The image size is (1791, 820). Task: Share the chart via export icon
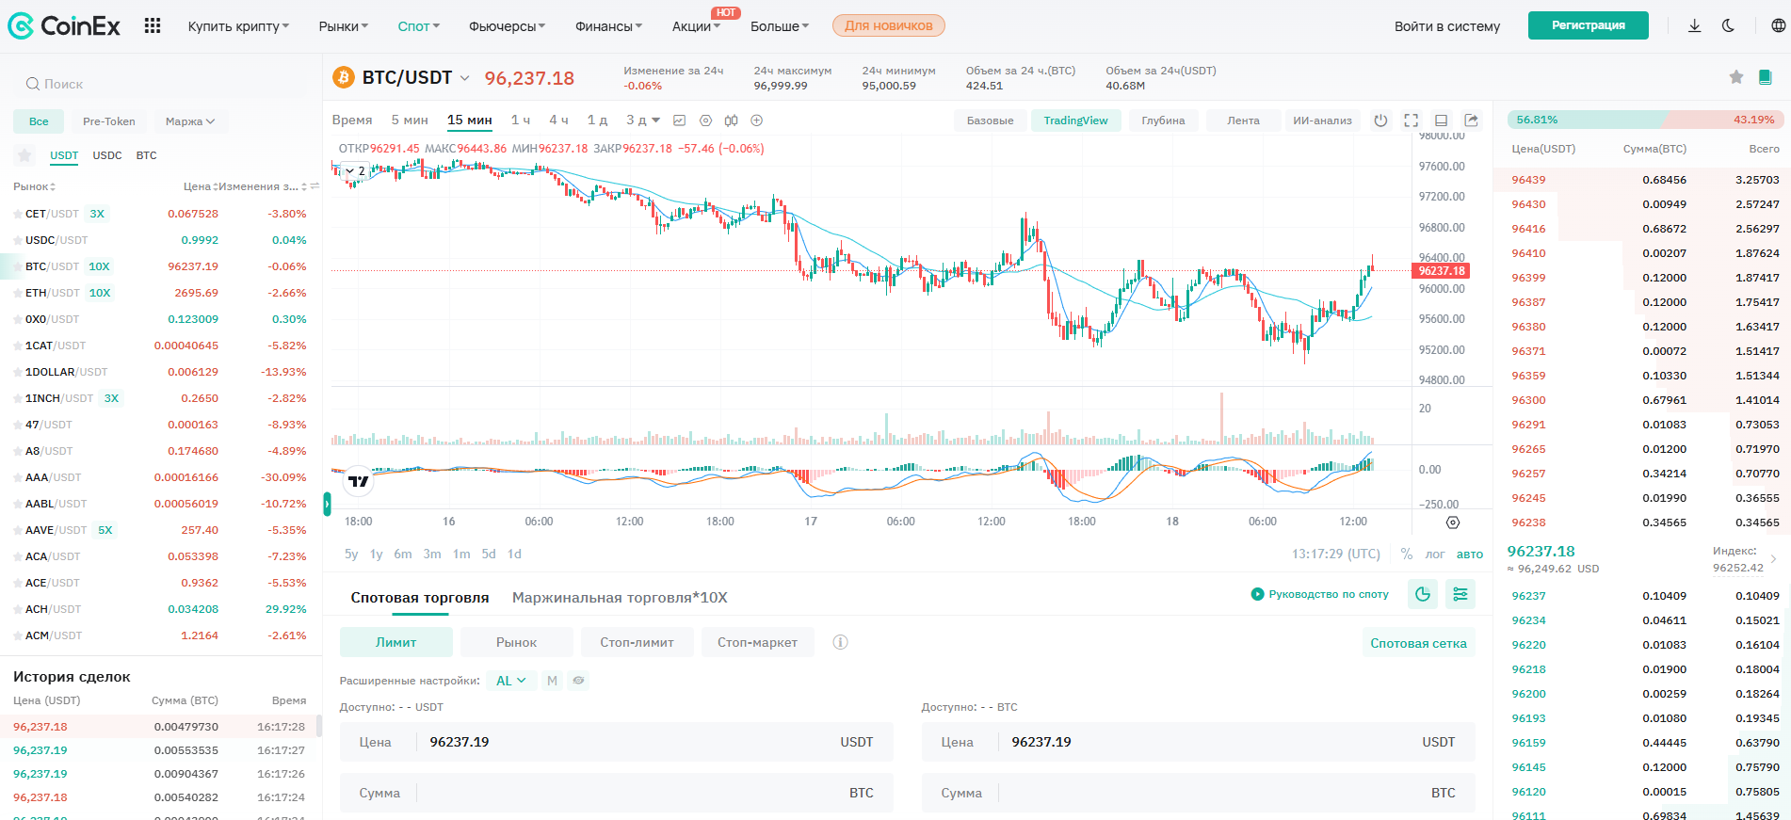1472,121
